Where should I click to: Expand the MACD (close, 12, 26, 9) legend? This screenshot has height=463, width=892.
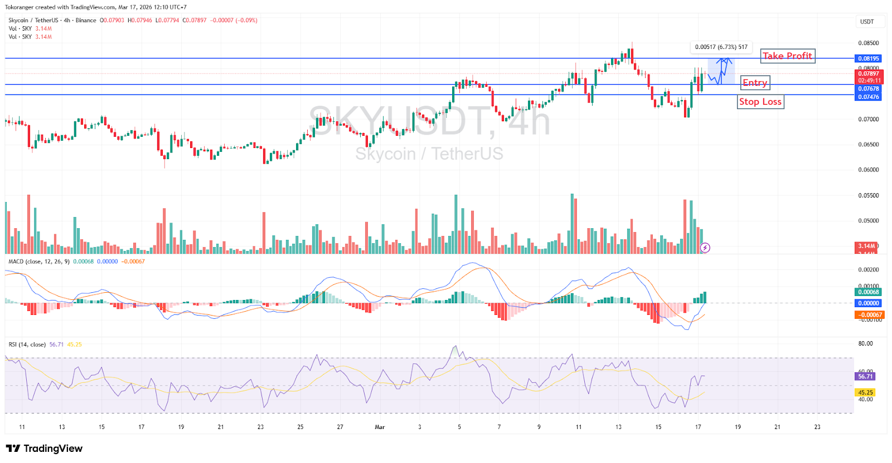click(39, 262)
